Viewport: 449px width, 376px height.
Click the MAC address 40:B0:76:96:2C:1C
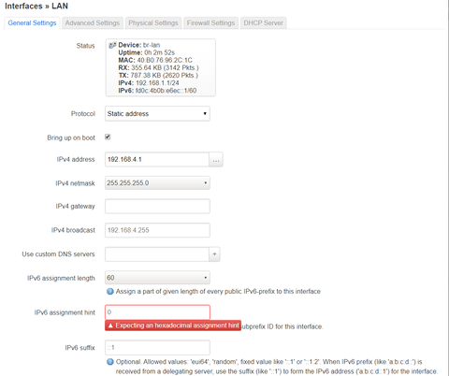(x=165, y=60)
